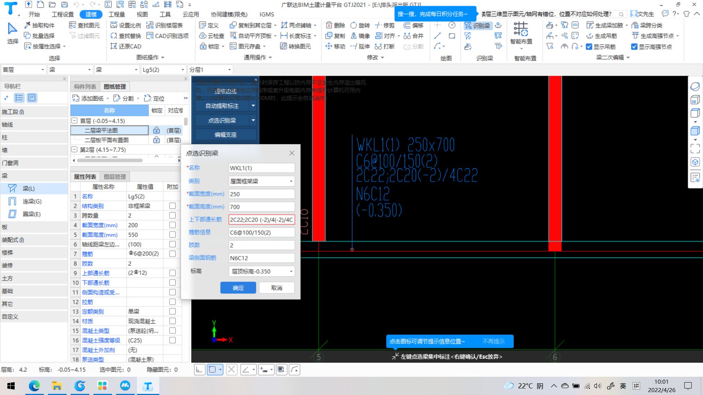Toggle lock for 二层梁平法图
The width and height of the screenshot is (703, 395).
click(x=156, y=131)
